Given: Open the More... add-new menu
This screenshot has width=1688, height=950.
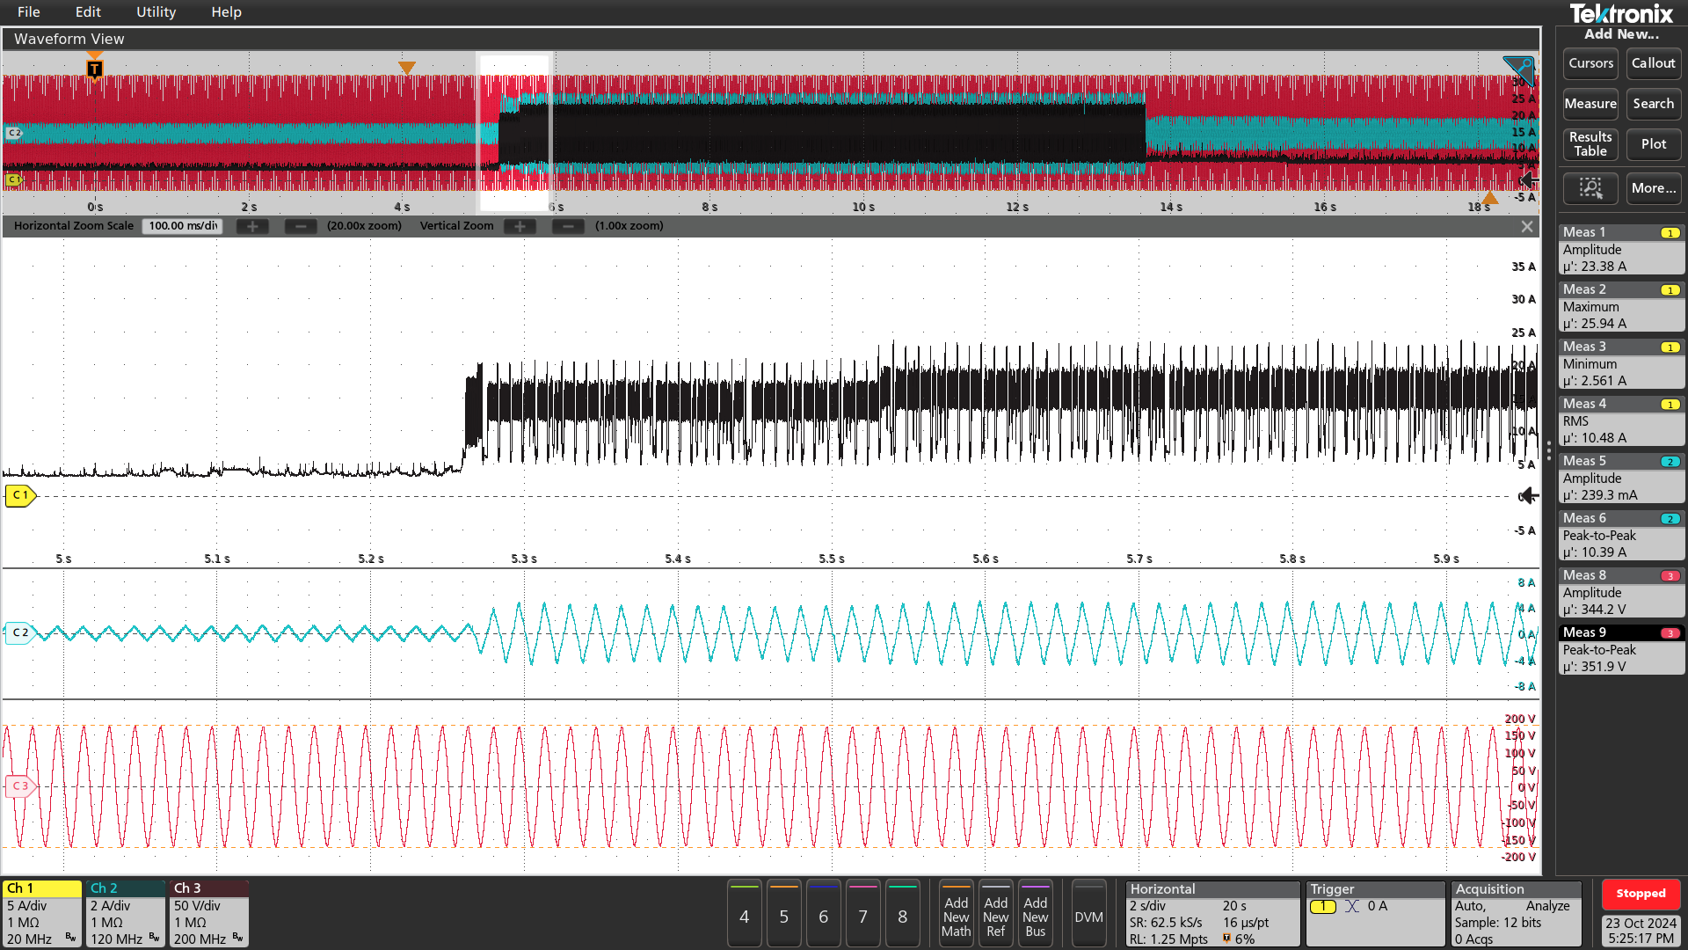Looking at the screenshot, I should click(1653, 187).
